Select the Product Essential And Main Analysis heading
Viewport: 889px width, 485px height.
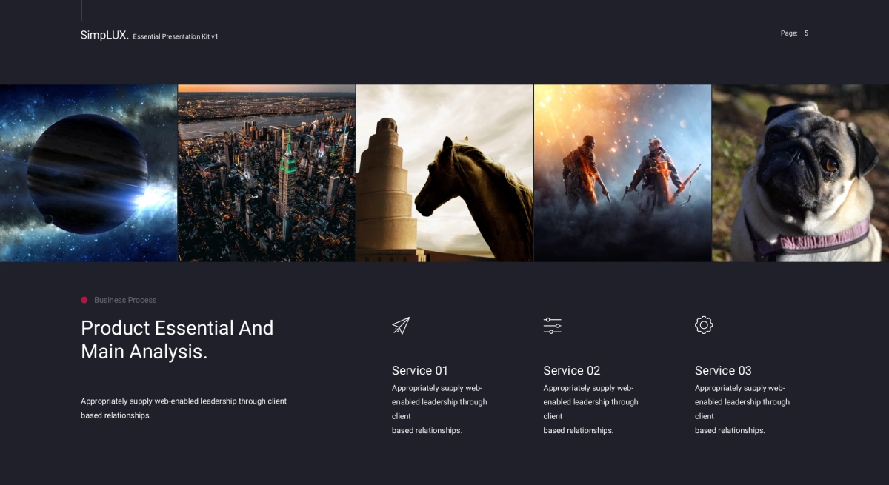177,340
